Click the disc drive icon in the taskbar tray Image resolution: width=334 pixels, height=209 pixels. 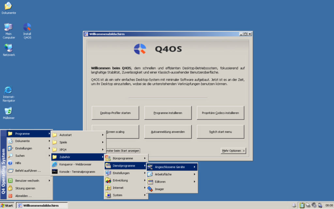[294, 205]
